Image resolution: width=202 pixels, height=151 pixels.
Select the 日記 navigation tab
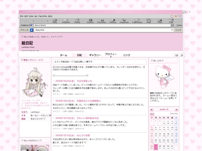point(79,55)
